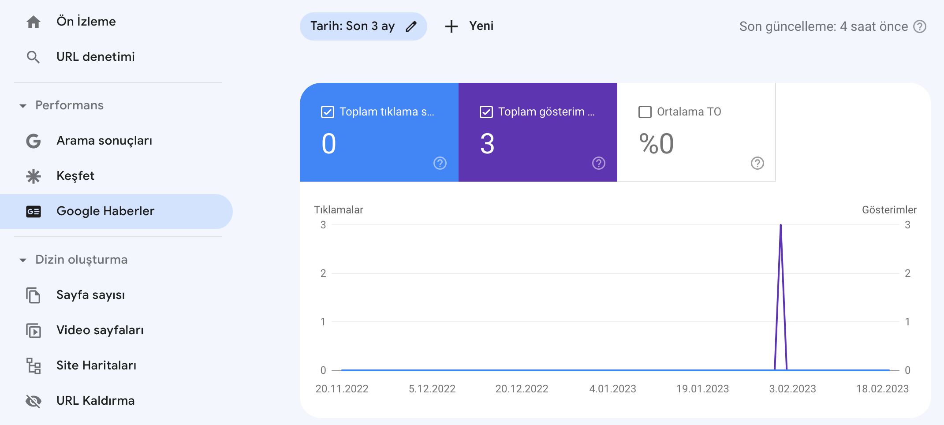Viewport: 944px width, 425px height.
Task: Open Site Haritaları page
Action: coord(116,365)
